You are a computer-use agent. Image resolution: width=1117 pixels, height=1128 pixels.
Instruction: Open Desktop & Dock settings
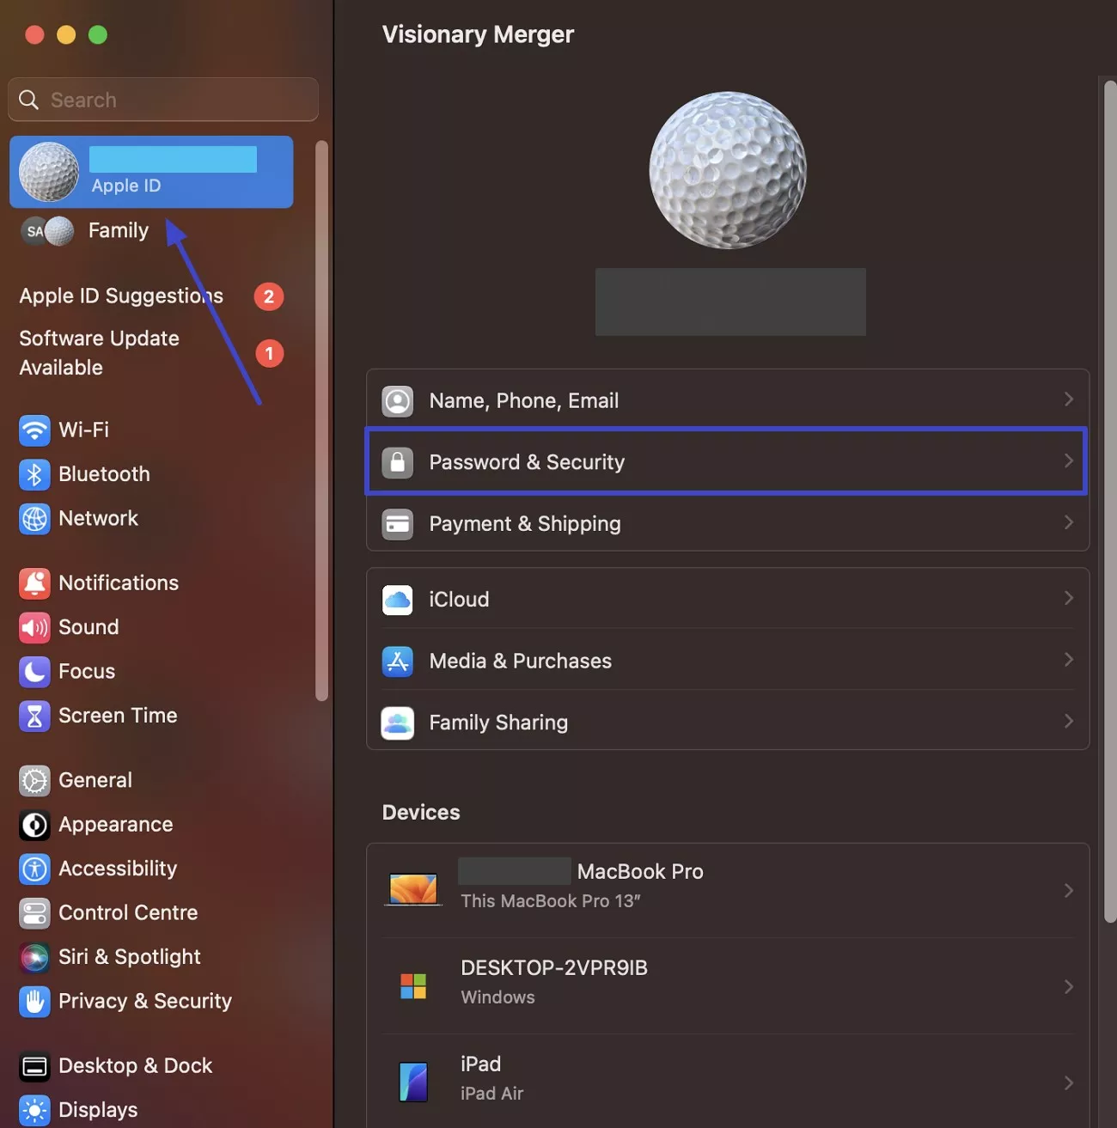click(134, 1065)
